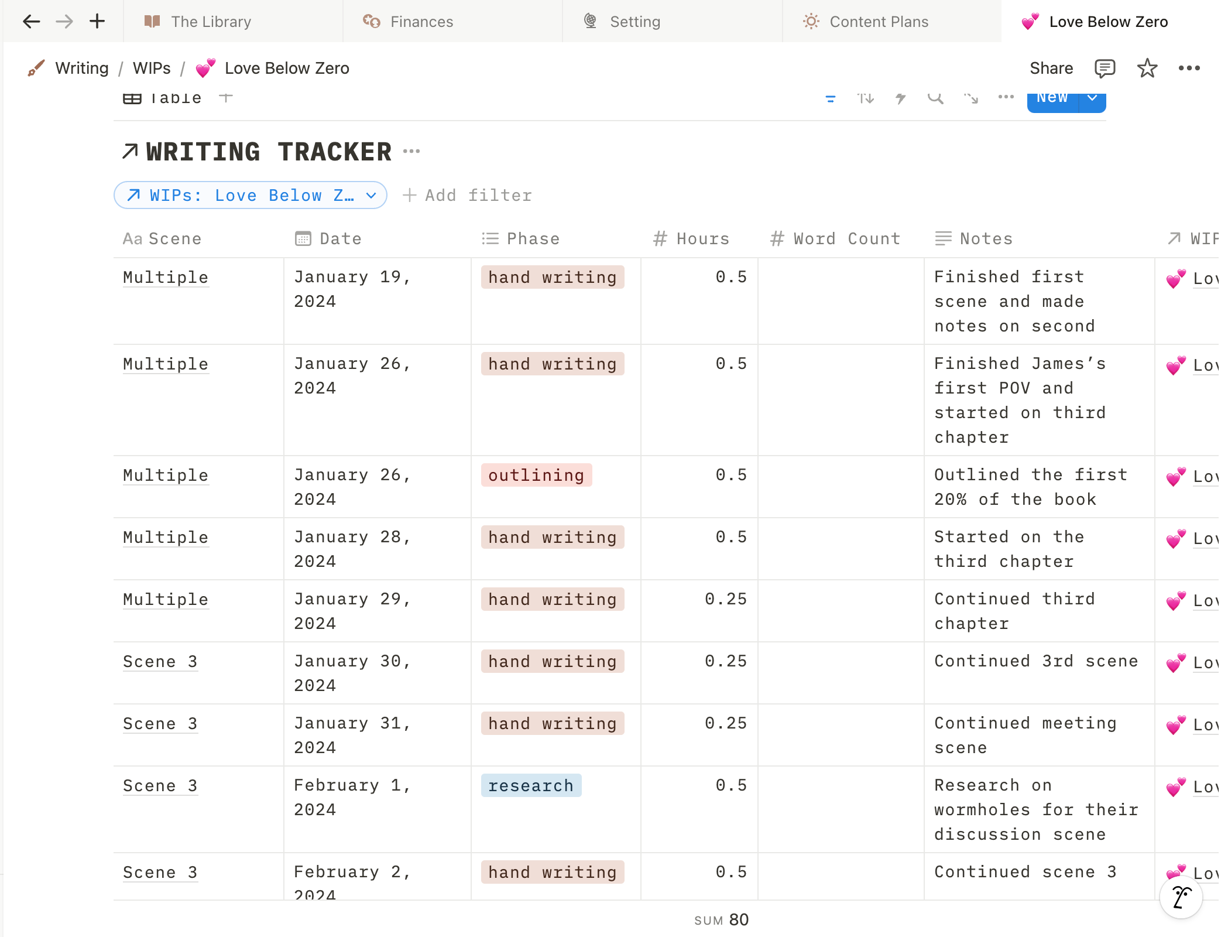Open the WIPs: Love Below Zero filter dropdown
The width and height of the screenshot is (1221, 937).
click(x=251, y=196)
